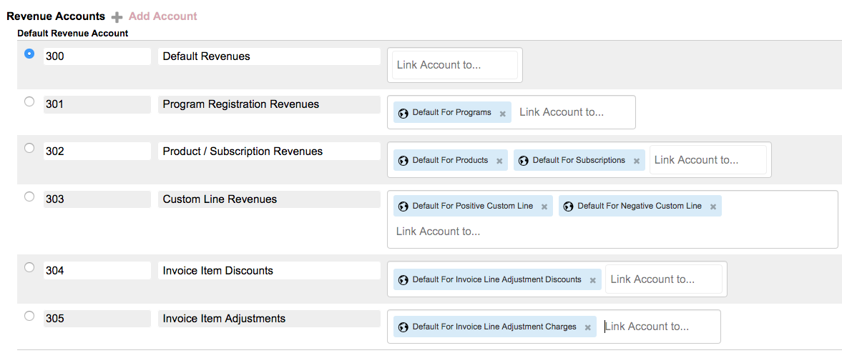This screenshot has height=358, width=842.
Task: Click the plus icon beside Add Account
Action: tap(117, 17)
